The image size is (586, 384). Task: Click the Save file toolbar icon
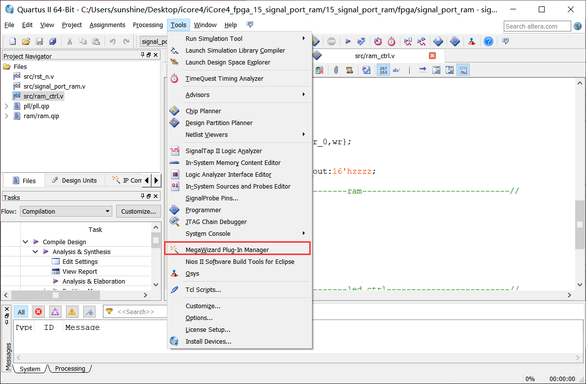coord(39,41)
